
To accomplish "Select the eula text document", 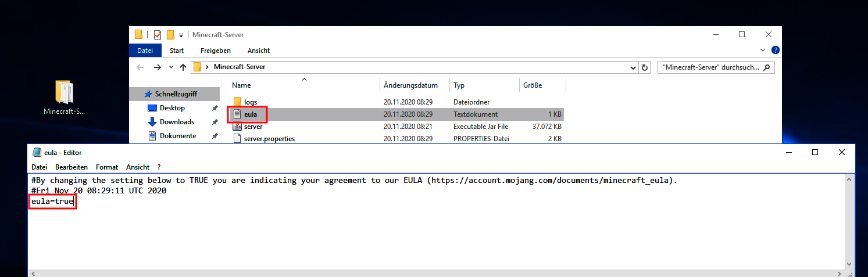I will pos(251,114).
